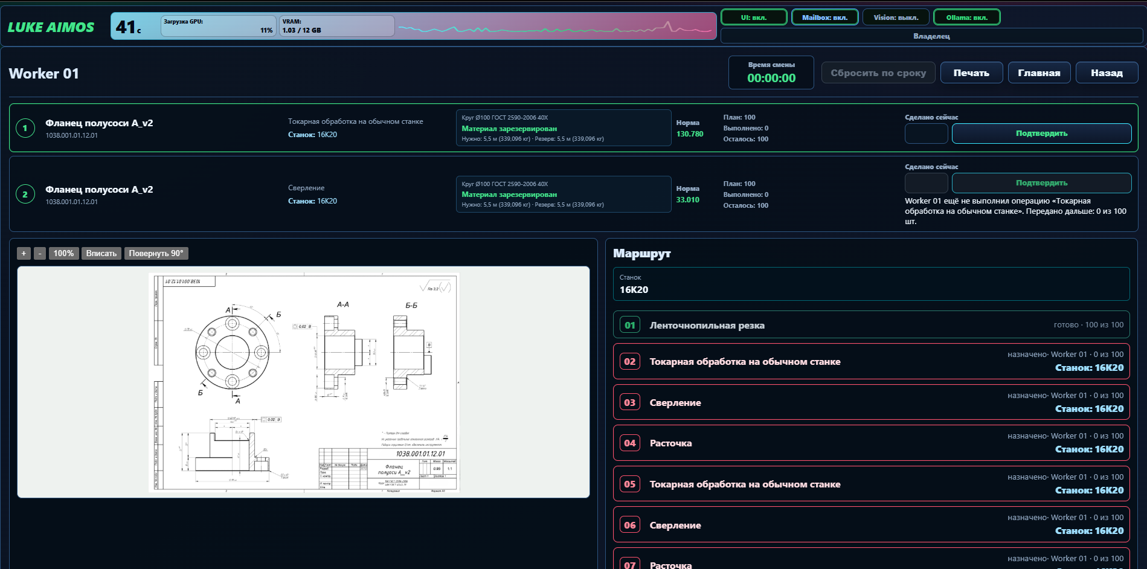The height and width of the screenshot is (569, 1147).
Task: Click the Печать button
Action: (x=971, y=72)
